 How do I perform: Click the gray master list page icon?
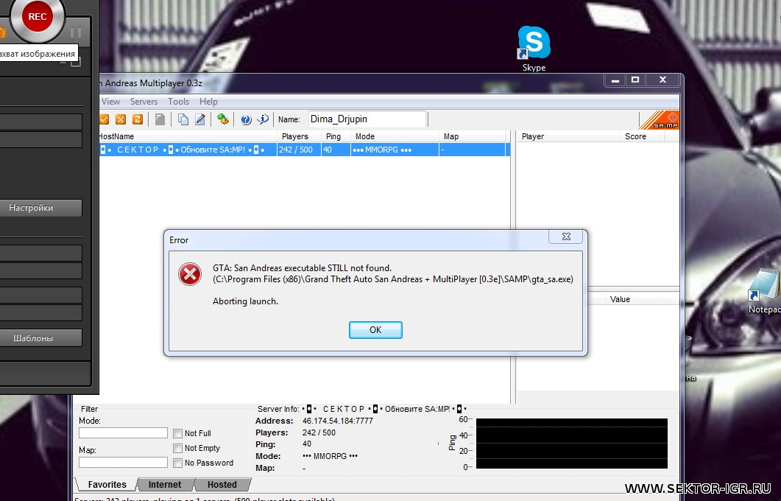coord(160,119)
